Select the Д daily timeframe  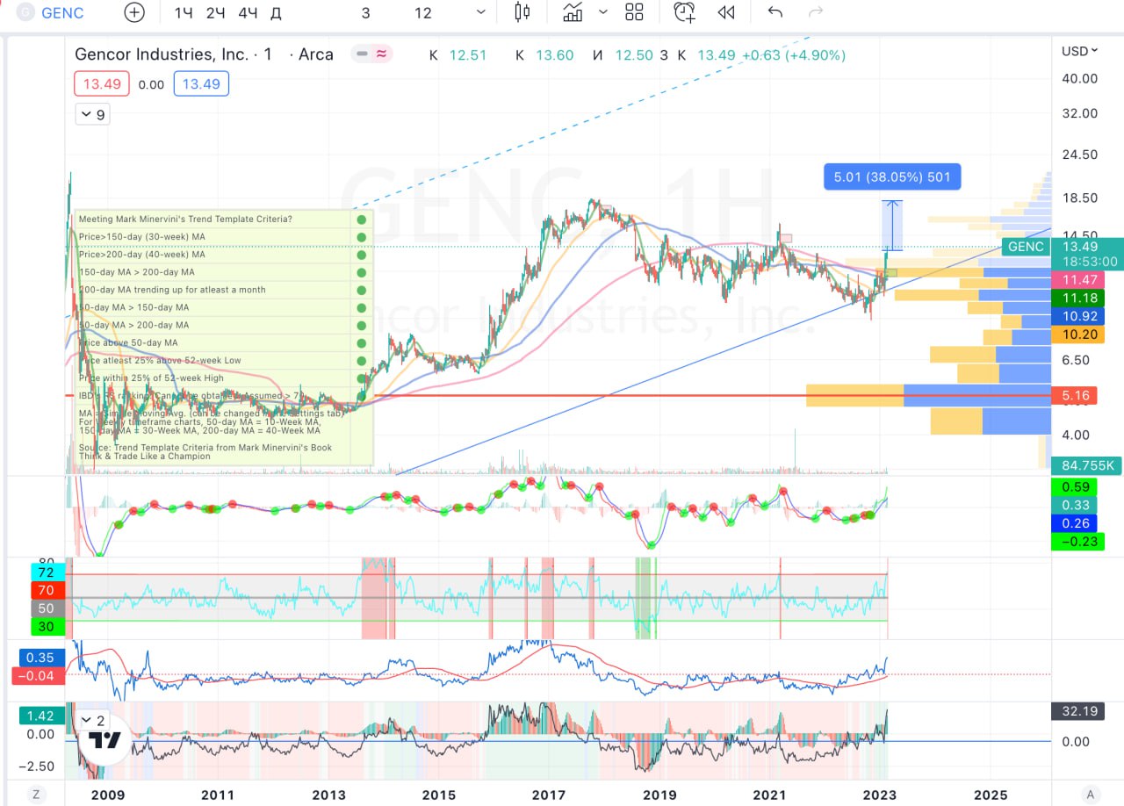tap(276, 12)
